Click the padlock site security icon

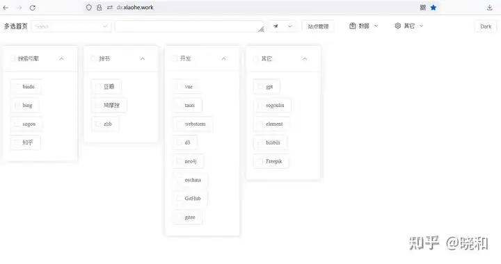pyautogui.click(x=100, y=8)
